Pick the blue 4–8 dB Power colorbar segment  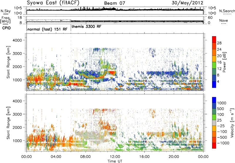pyautogui.click(x=214, y=78)
